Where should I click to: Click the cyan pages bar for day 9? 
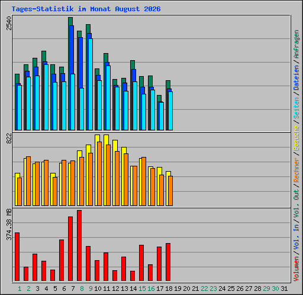91,84
